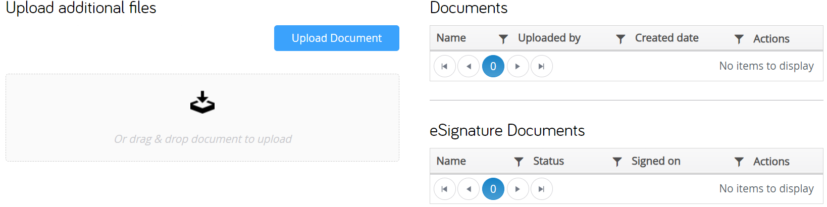Go to next page in eSignature Documents
The image size is (827, 207).
tap(518, 189)
